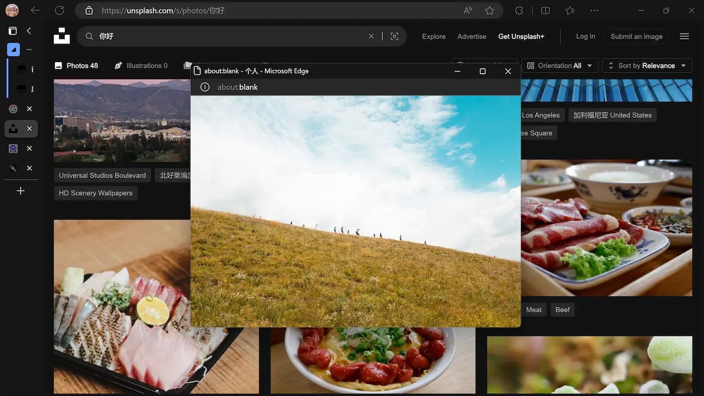Viewport: 704px width, 396px height.
Task: Close the Google tab in sidebar
Action: click(30, 109)
